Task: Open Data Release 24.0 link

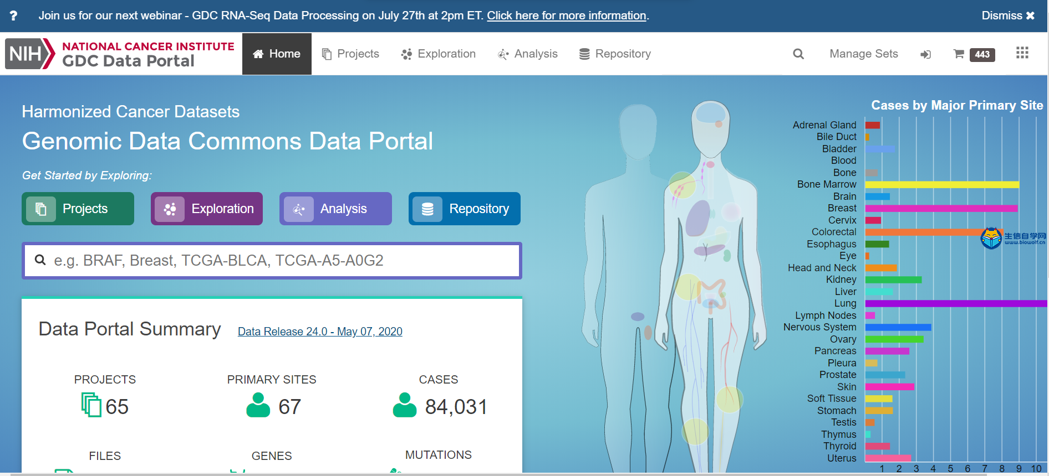Action: point(320,332)
